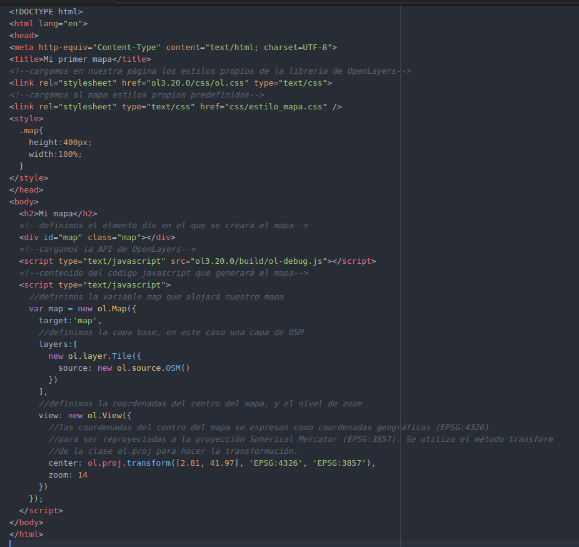Click the opening head tag
579x547 pixels.
(24, 36)
